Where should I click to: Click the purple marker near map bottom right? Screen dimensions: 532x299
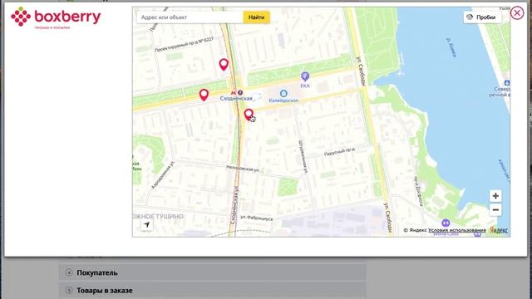coord(446,223)
